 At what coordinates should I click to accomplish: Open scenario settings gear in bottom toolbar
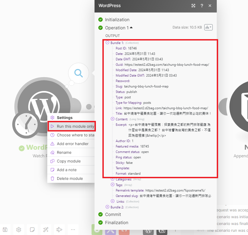(19, 230)
